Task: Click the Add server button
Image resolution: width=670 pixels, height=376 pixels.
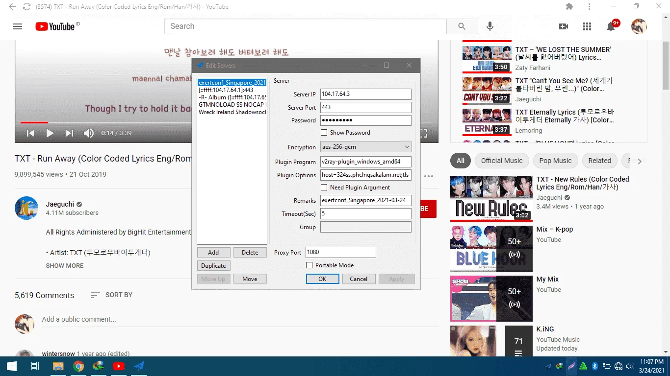Action: (213, 253)
